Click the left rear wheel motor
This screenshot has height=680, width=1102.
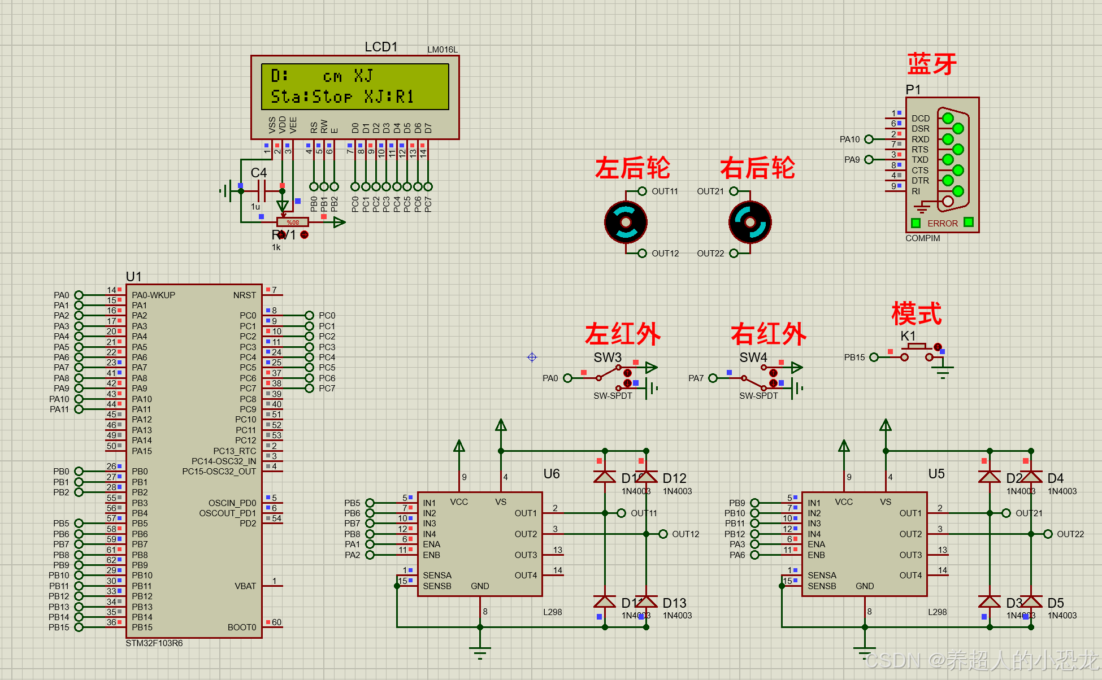pyautogui.click(x=626, y=222)
